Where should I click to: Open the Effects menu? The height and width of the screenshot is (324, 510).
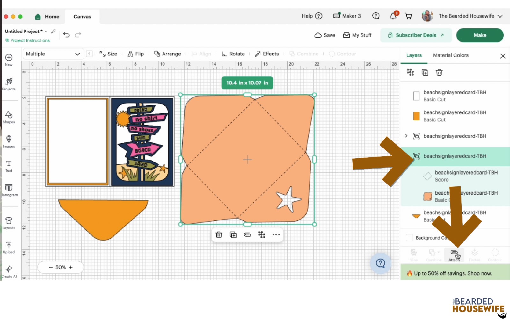[267, 54]
